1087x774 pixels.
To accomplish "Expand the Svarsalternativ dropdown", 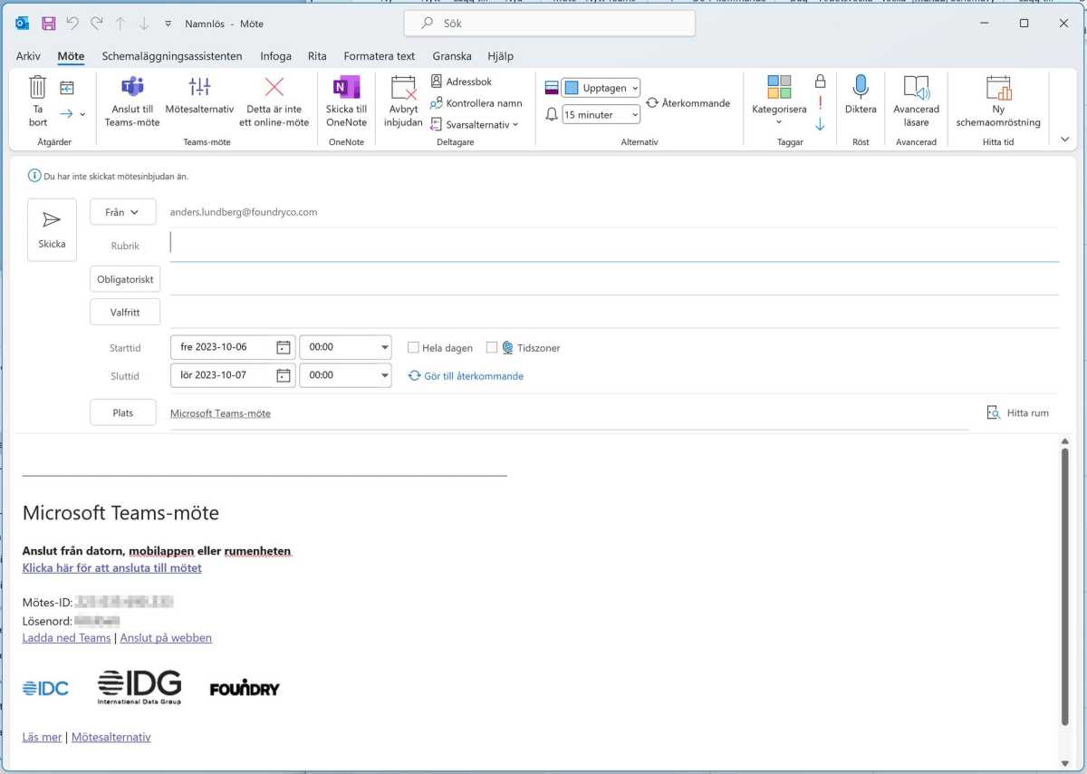I will 515,125.
